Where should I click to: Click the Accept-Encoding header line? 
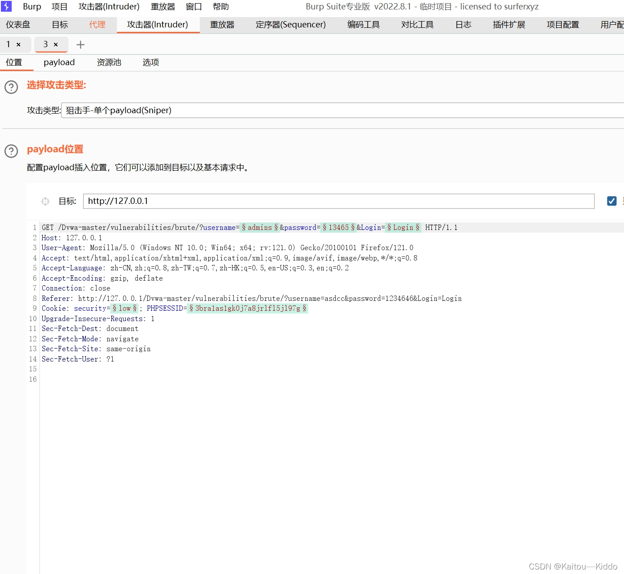pyautogui.click(x=102, y=278)
